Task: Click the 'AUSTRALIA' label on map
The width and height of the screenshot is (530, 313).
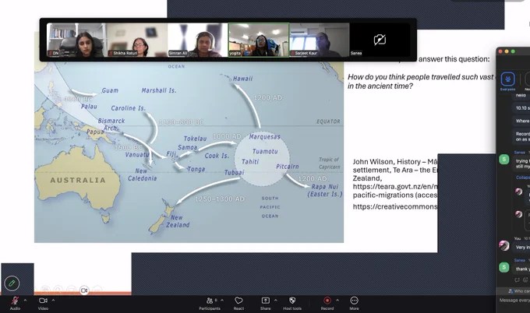Action: point(78,181)
